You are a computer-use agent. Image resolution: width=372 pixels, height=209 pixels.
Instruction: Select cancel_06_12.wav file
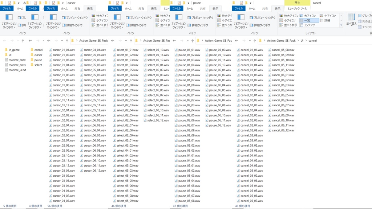point(282,130)
